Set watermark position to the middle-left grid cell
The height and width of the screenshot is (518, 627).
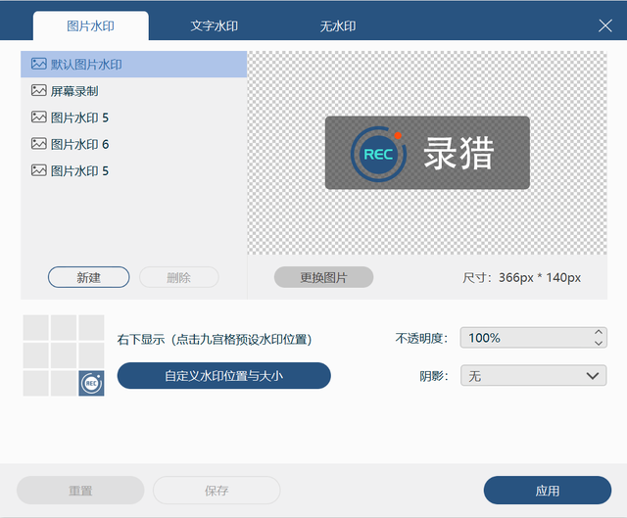(x=36, y=355)
